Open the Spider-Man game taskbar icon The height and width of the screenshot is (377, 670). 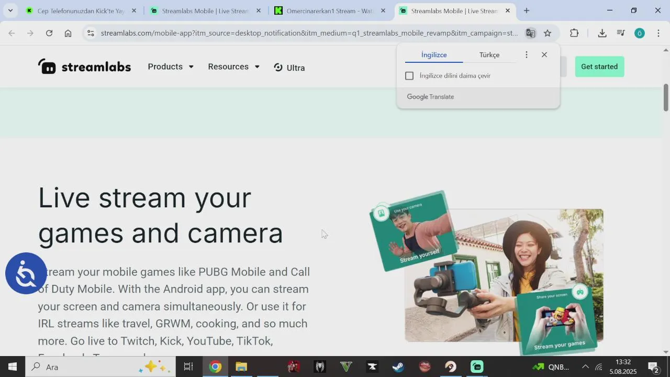pyautogui.click(x=320, y=367)
